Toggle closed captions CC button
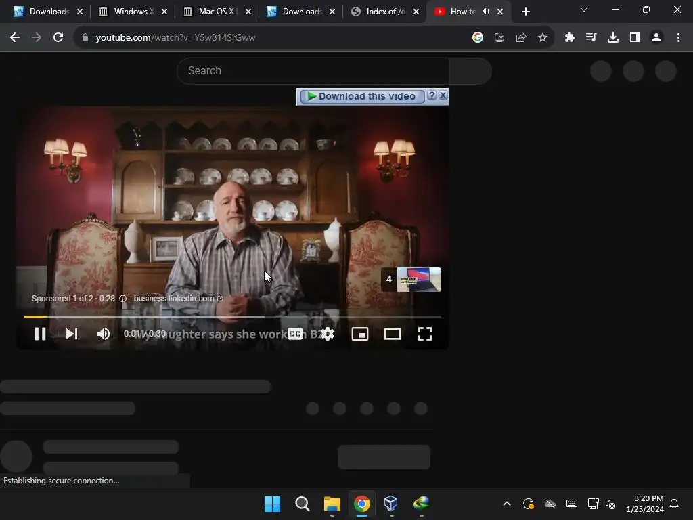This screenshot has height=520, width=693. 295,334
